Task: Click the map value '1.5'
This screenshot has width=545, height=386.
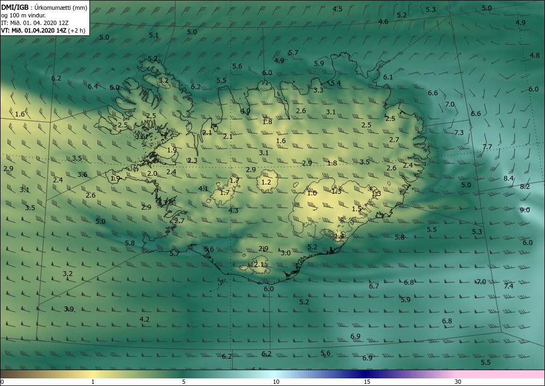Action: pyautogui.click(x=356, y=209)
